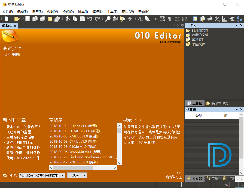This screenshot has height=188, width=244.
Task: Click the repository list horizontal scrollbar
Action: [83, 168]
